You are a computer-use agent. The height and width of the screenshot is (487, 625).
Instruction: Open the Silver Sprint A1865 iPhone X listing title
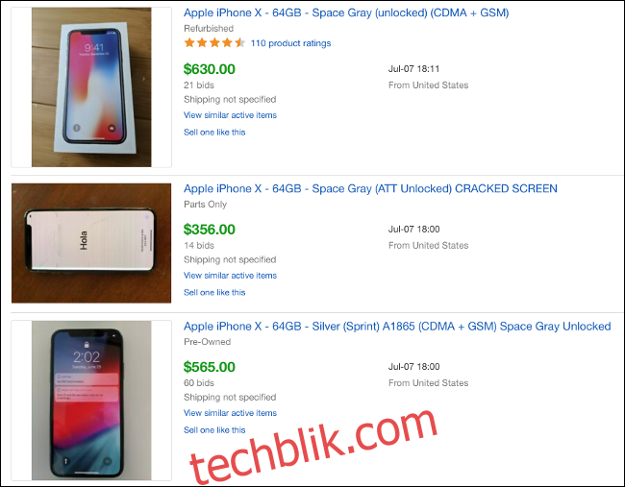pos(397,327)
